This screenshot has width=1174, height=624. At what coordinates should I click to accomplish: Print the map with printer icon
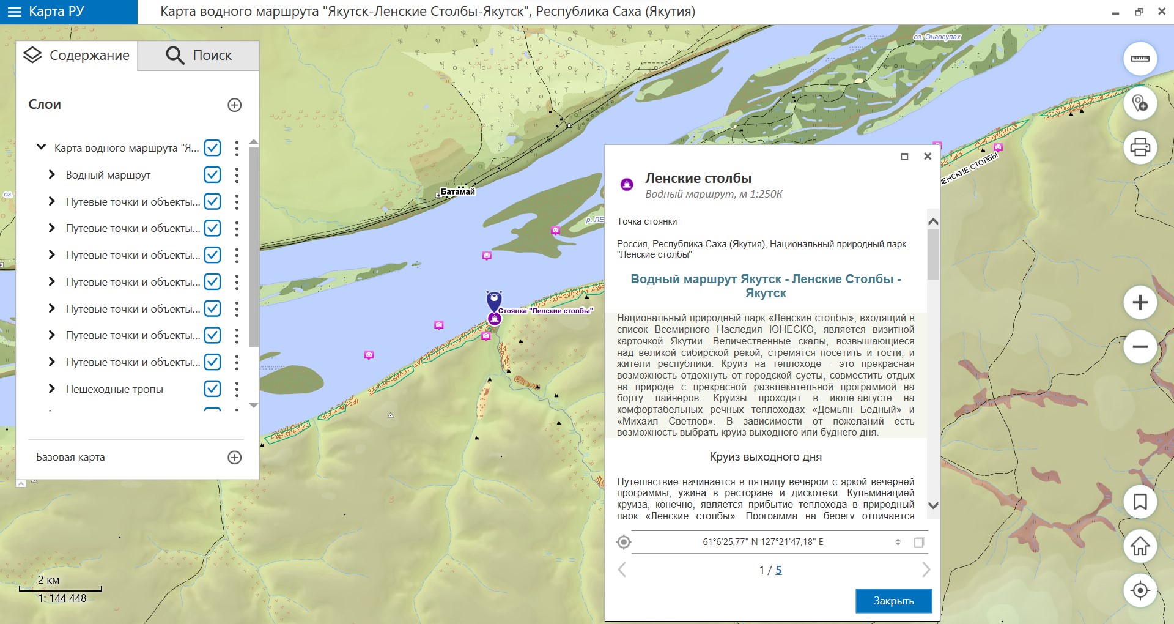pyautogui.click(x=1140, y=147)
